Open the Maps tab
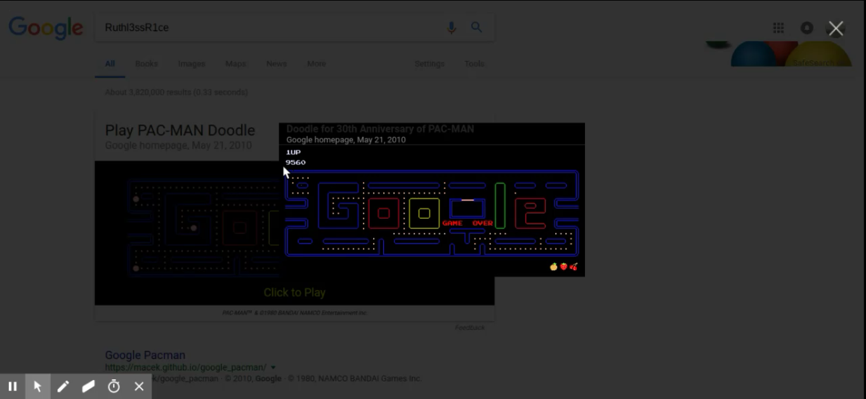The image size is (866, 399). pos(235,63)
